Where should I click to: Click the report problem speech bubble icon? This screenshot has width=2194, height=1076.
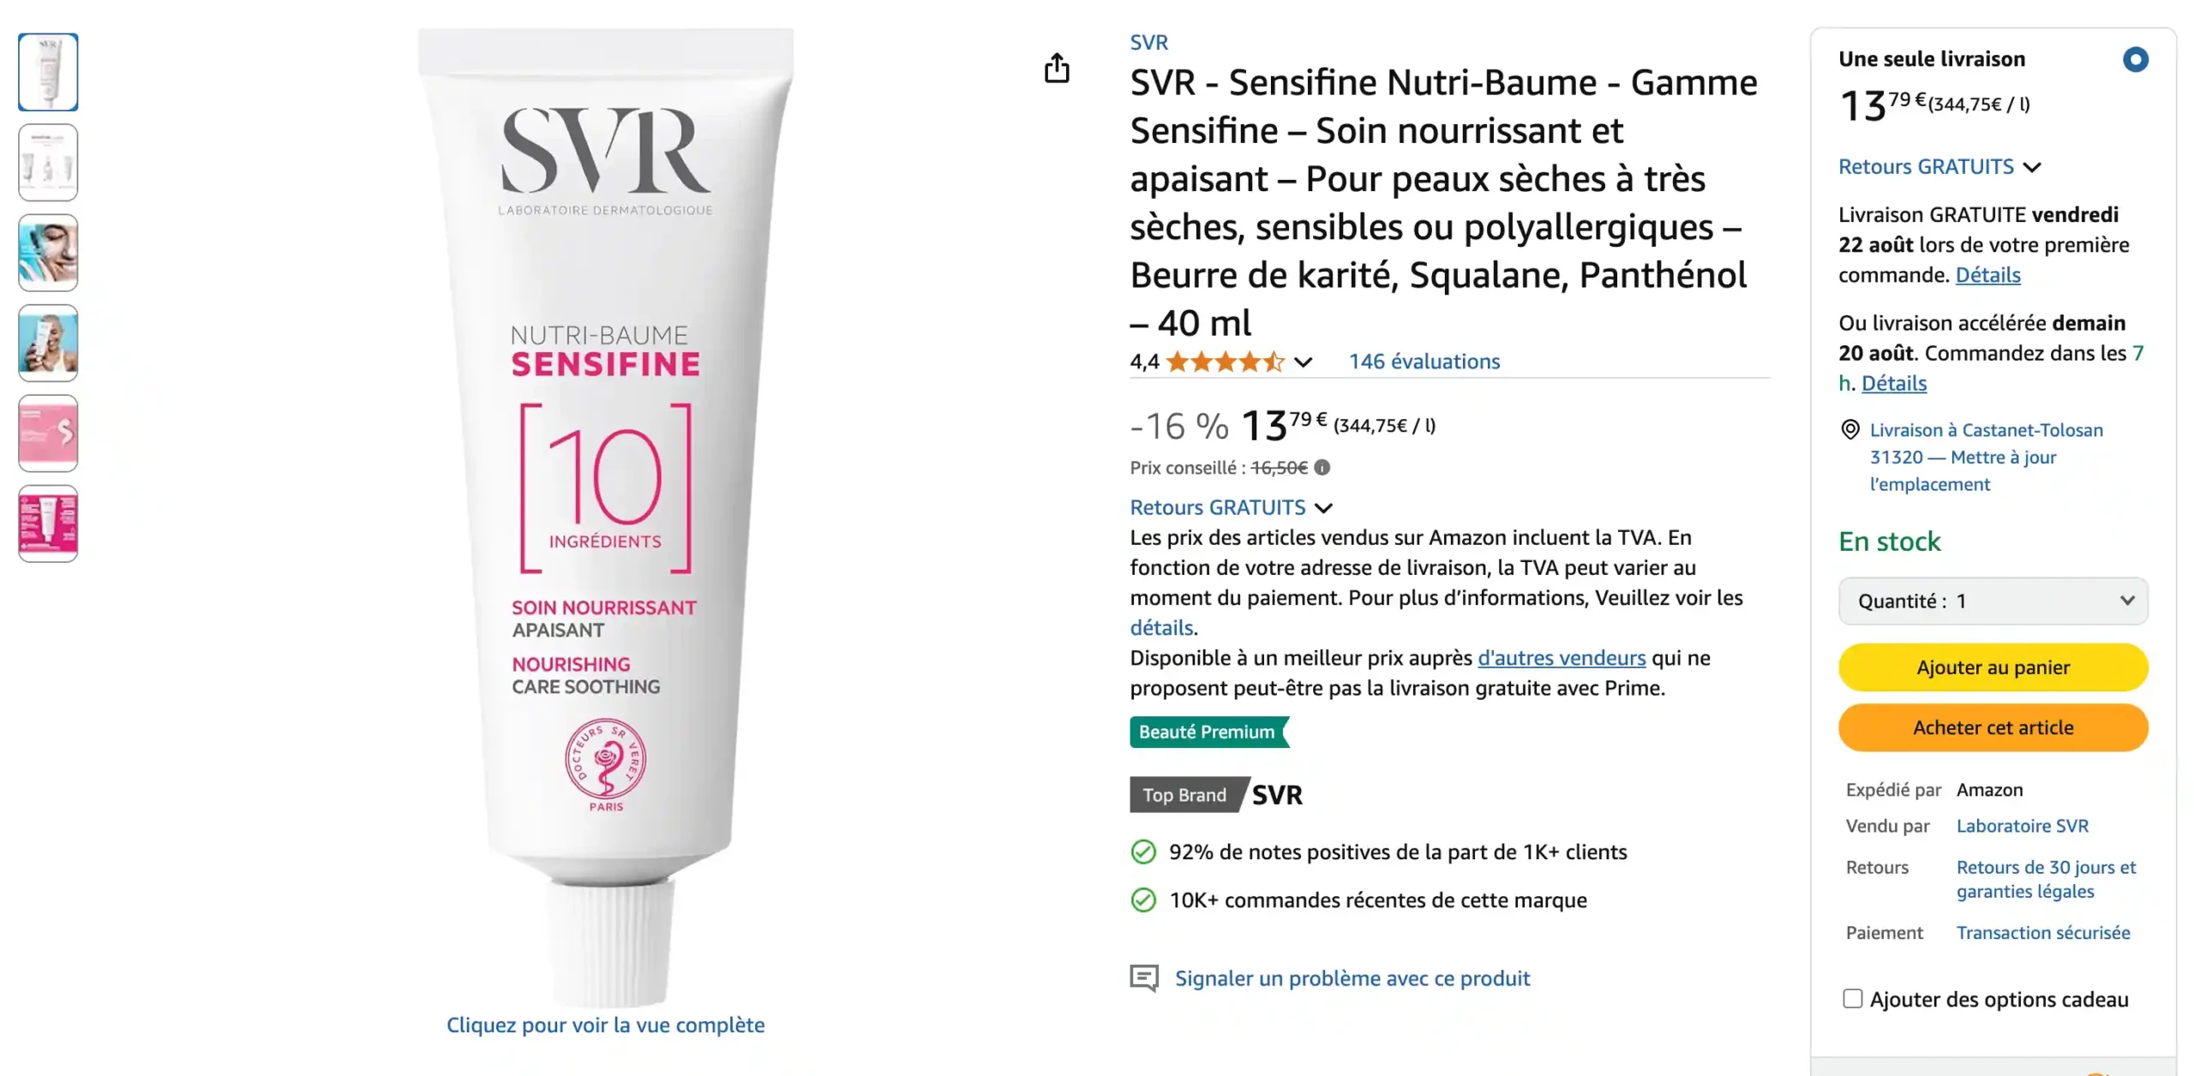coord(1144,977)
